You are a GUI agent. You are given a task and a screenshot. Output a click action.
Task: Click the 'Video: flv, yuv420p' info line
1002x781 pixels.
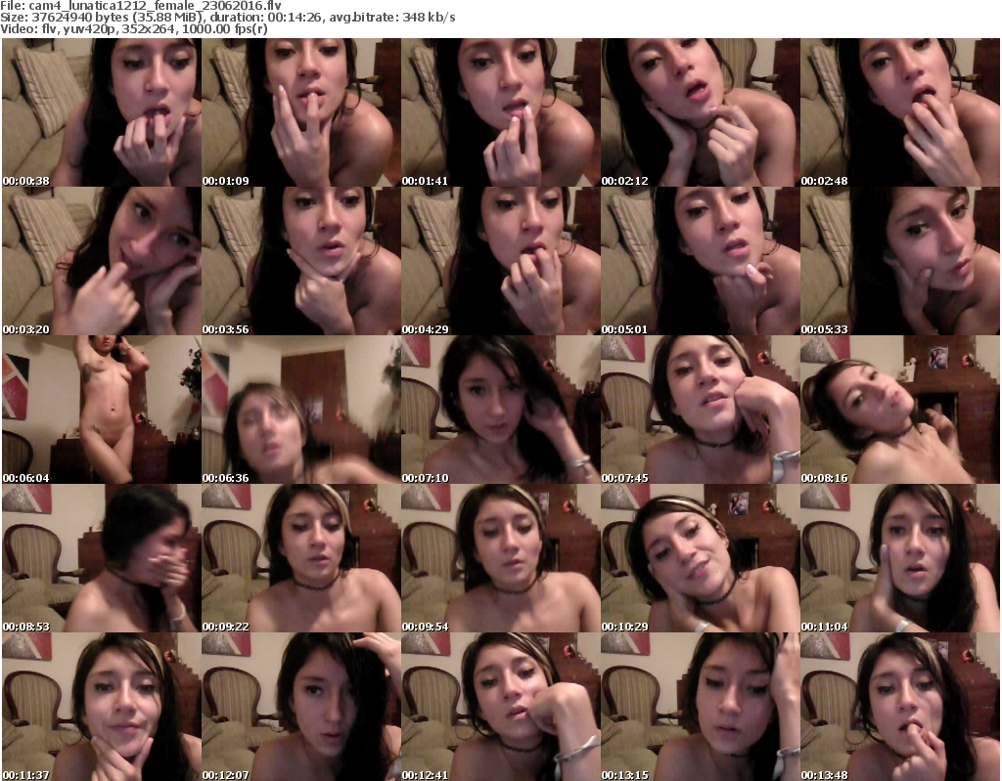pos(134,29)
